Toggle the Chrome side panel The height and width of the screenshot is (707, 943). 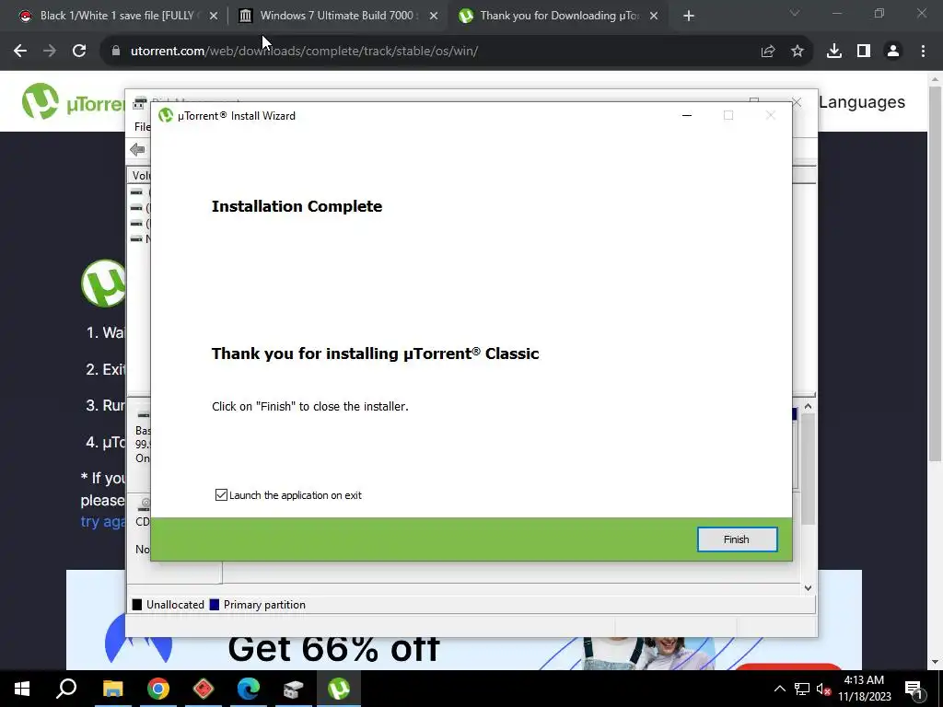[x=864, y=52]
